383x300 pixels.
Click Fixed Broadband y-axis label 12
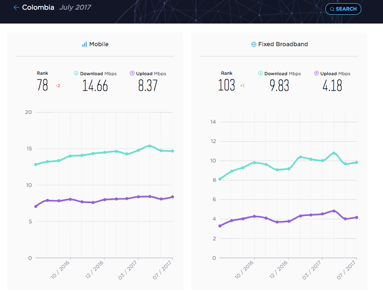pos(213,141)
